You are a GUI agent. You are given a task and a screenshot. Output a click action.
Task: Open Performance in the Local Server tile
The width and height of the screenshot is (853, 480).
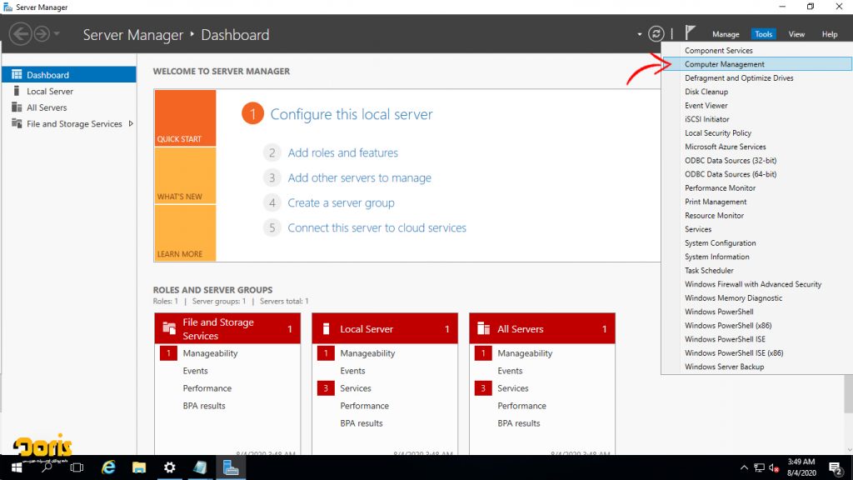(x=365, y=406)
